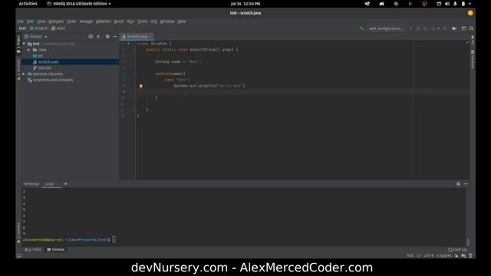Open the Window menu
Image resolution: width=491 pixels, height=276 pixels.
pos(167,21)
